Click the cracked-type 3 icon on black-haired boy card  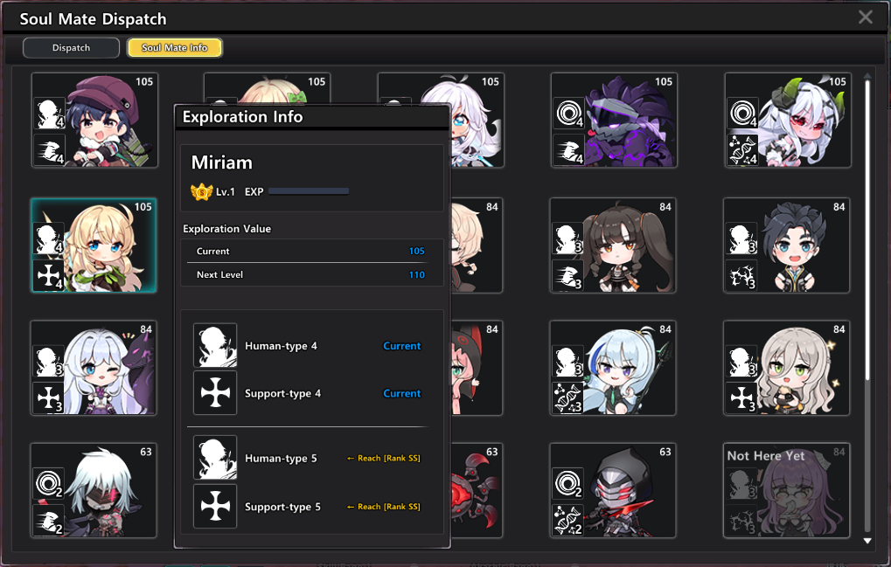742,276
